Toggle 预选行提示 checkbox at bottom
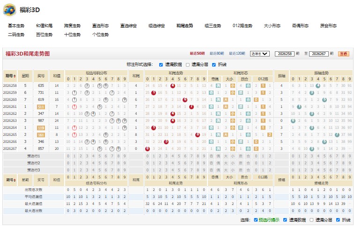This screenshot has height=226, width=354. 256,220
